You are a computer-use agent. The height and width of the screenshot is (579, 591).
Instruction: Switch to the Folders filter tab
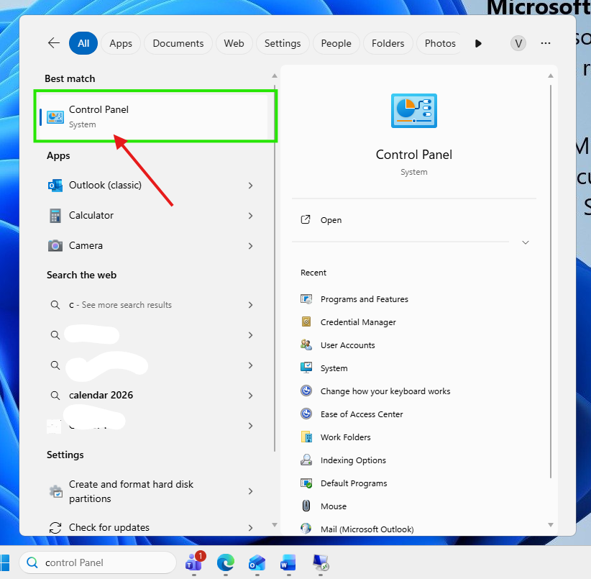click(x=388, y=43)
